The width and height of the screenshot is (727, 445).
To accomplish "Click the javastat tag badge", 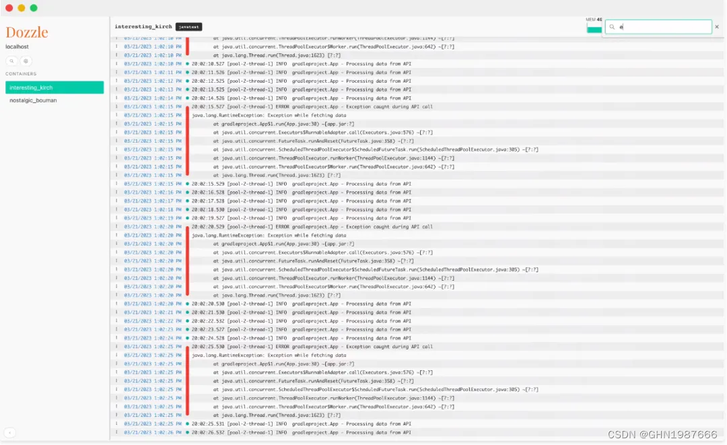I will (187, 27).
